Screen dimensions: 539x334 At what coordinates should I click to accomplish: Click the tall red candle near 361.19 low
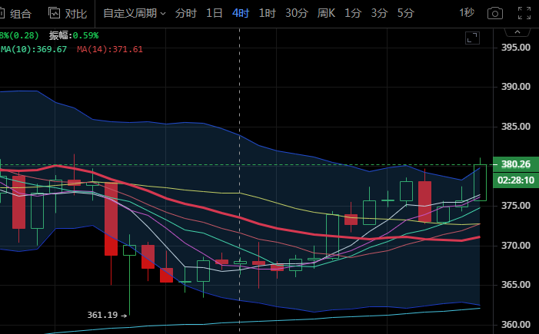(x=111, y=219)
